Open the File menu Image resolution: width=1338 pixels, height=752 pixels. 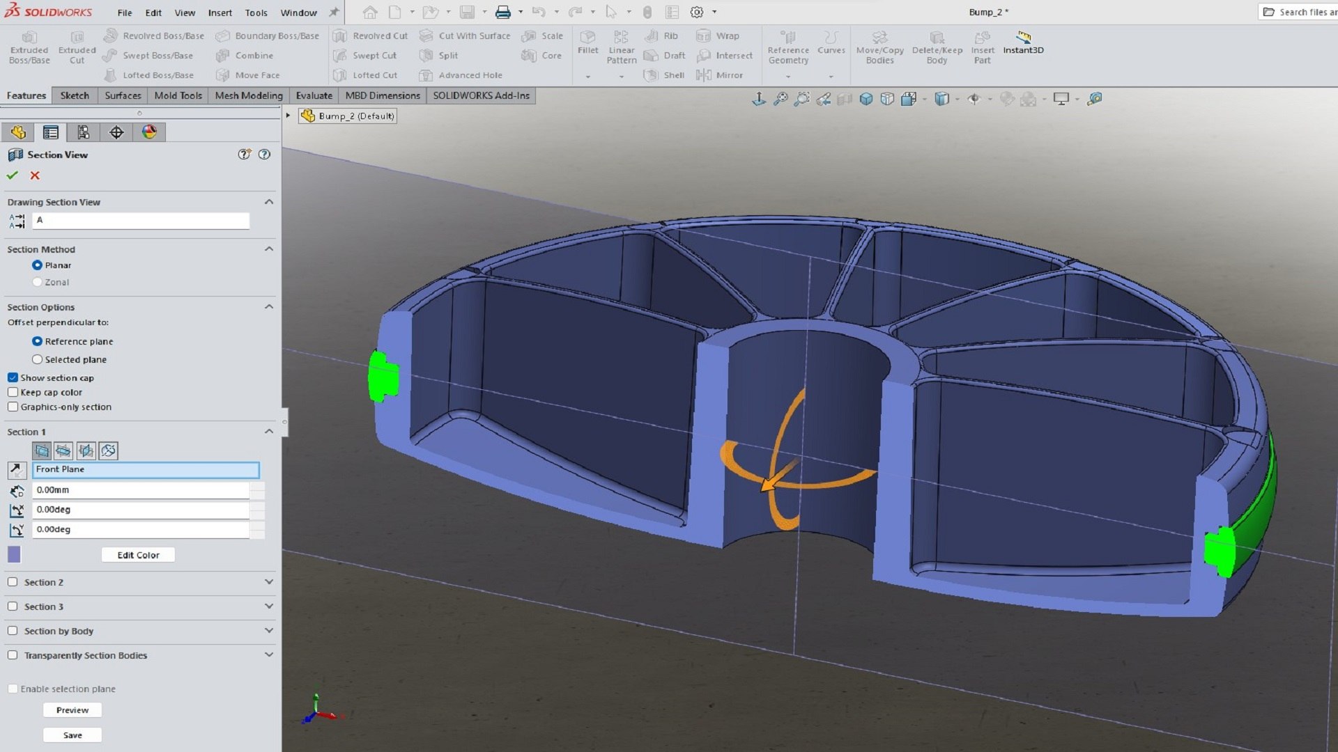(125, 13)
